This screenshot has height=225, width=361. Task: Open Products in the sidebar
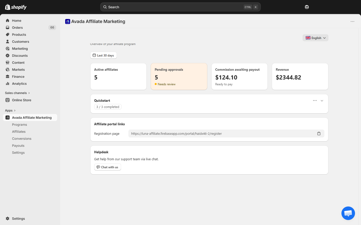tap(30, 34)
